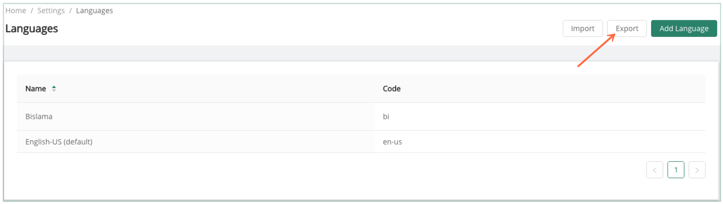Navigate to Home breadcrumb
This screenshot has height=204, width=723.
click(16, 11)
